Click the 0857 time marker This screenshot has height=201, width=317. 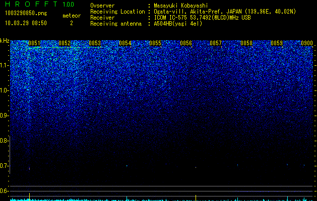(216, 43)
